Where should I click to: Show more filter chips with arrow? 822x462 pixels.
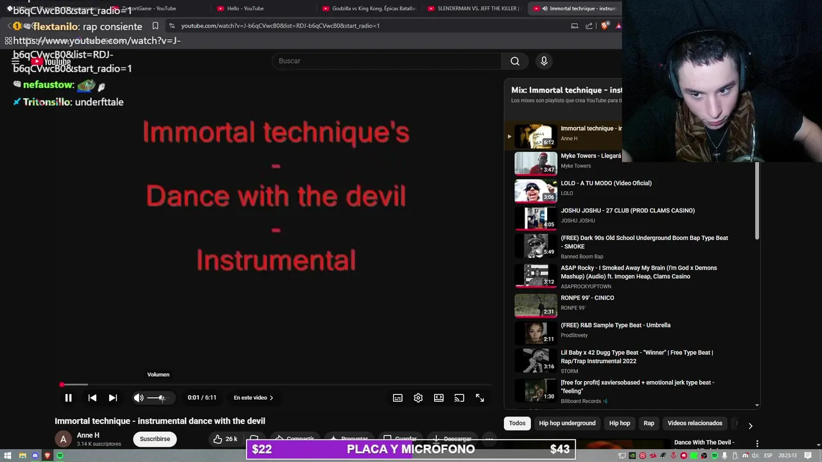coord(750,425)
